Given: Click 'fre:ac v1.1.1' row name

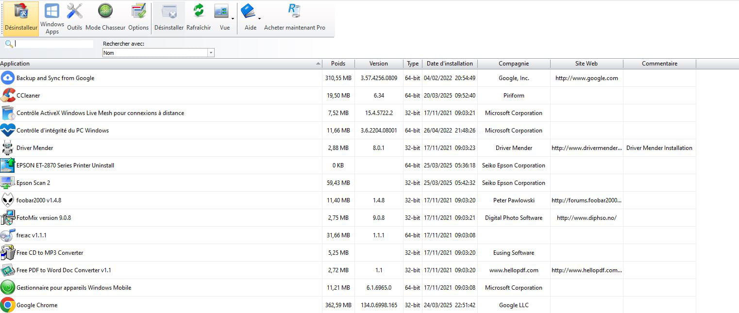Looking at the screenshot, I should (32, 235).
